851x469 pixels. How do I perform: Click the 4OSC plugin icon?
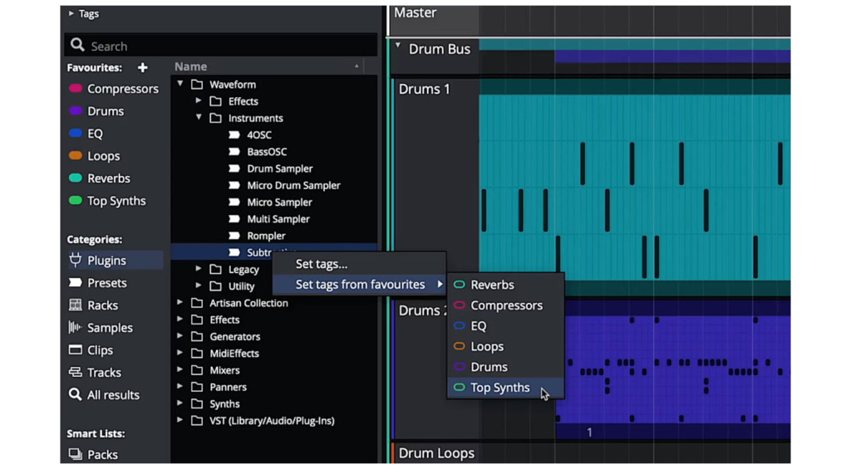tap(234, 134)
